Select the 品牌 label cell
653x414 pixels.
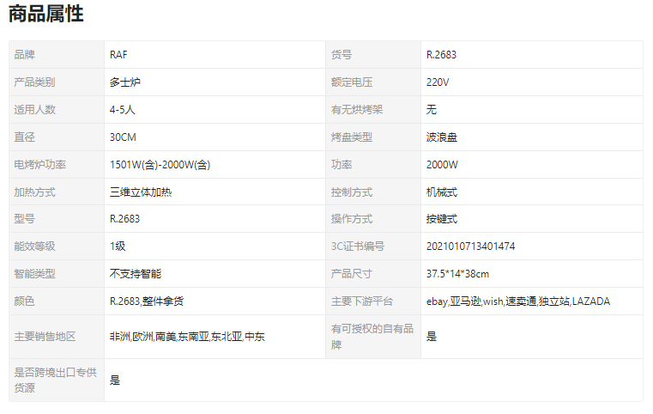[x=57, y=55]
